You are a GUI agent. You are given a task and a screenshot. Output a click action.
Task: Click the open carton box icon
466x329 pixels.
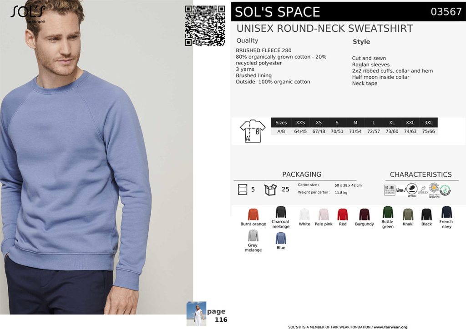[270, 189]
